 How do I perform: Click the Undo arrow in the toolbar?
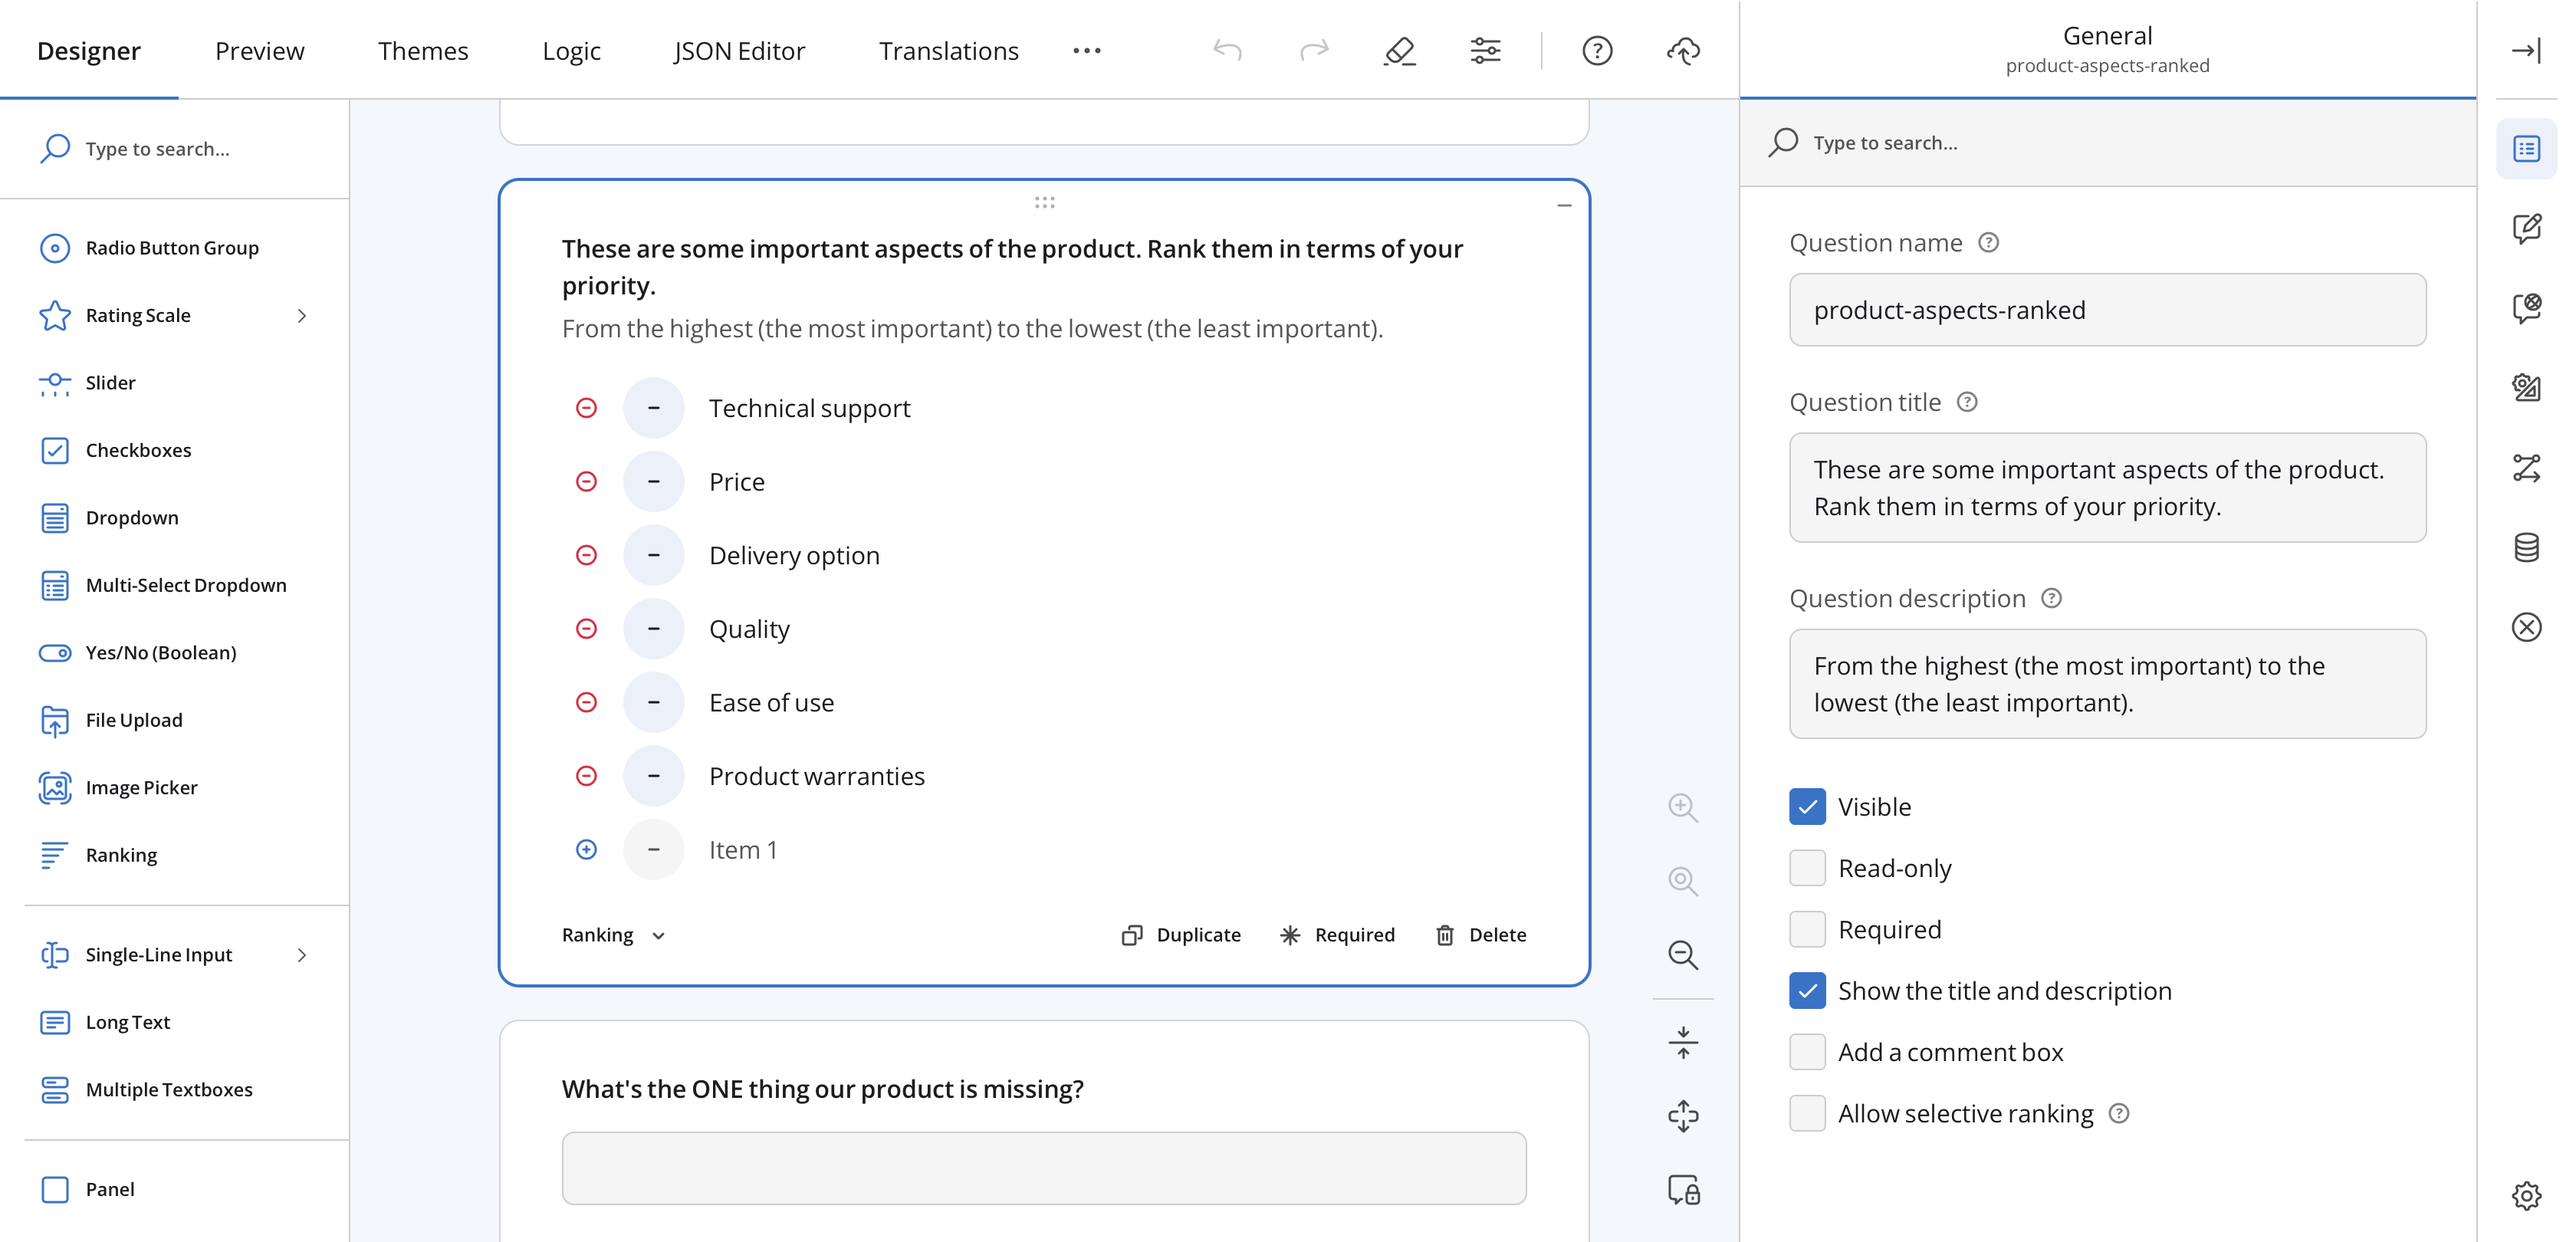click(x=1227, y=50)
